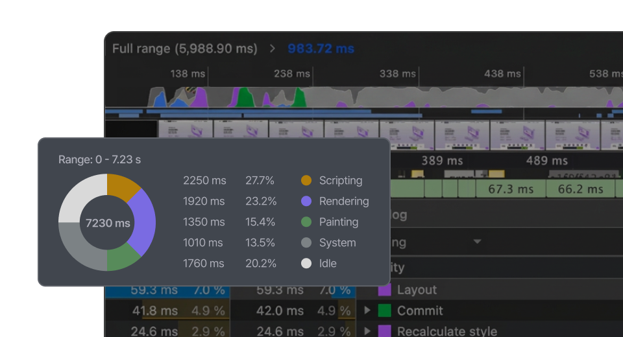Click the 489 ms ruler label
Screen dimensions: 623x337
546,161
